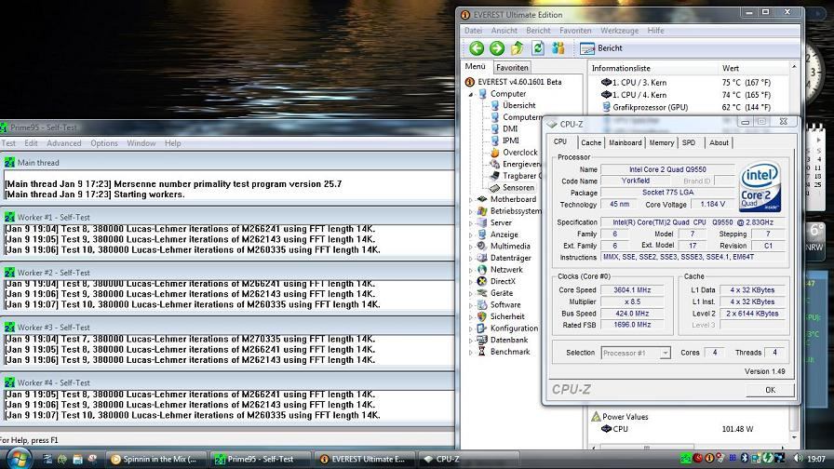This screenshot has width=834, height=469.
Task: Select EVEREST v4.60.1601 Beta root node
Action: click(x=519, y=82)
